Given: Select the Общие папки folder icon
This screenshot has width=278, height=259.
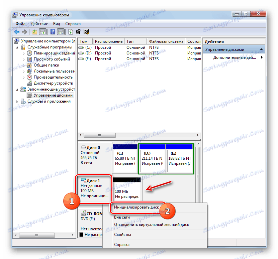Looking at the screenshot, I should click(x=29, y=66).
